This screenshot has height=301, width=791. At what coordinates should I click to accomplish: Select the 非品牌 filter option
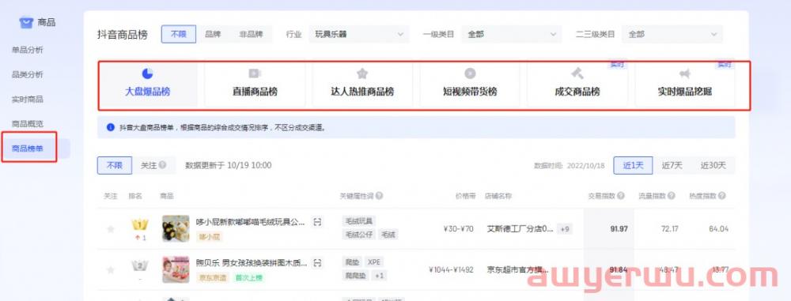[251, 34]
